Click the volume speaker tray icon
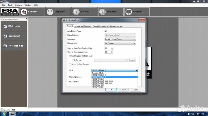 (x=189, y=114)
